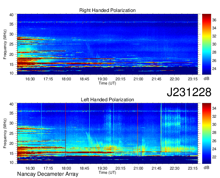Click the 24 dB mark on top color bar
The height and width of the screenshot is (178, 220).
click(x=214, y=69)
